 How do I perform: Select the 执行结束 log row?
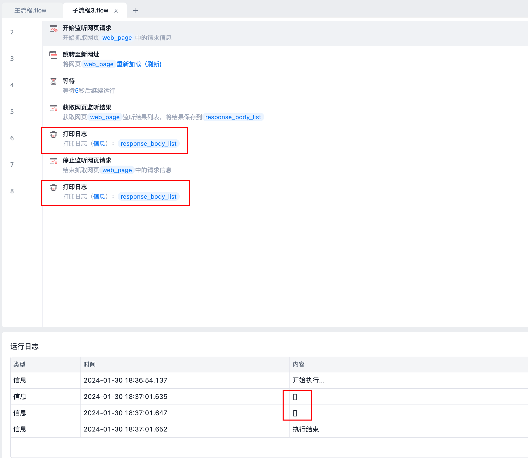(305, 429)
